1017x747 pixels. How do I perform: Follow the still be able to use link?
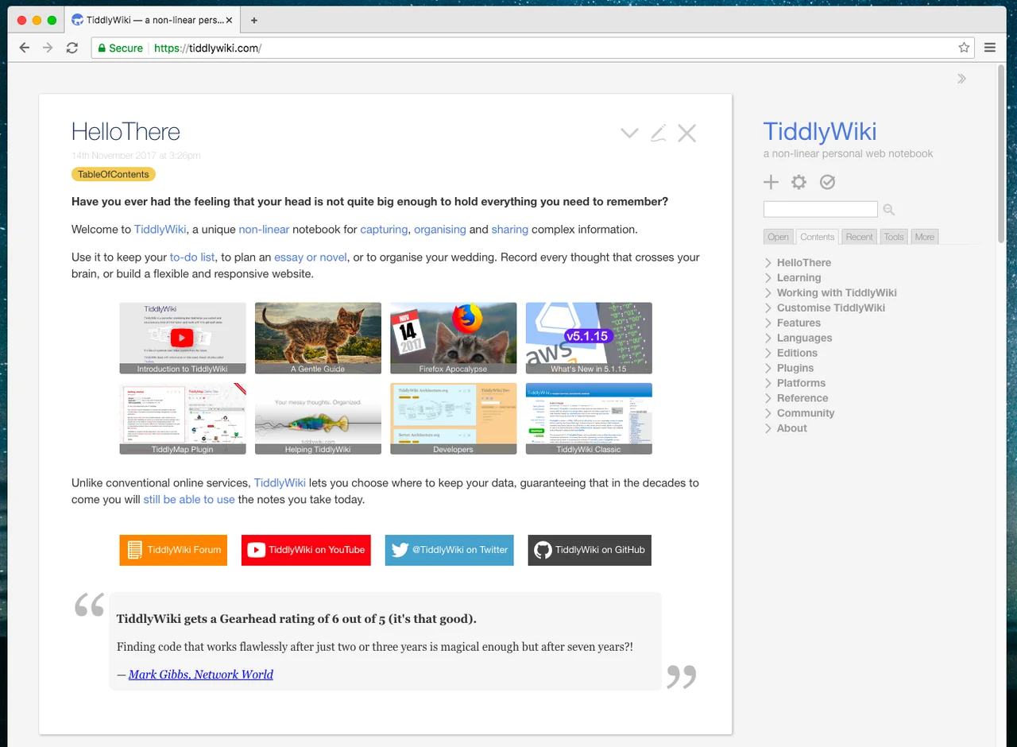[x=189, y=500]
